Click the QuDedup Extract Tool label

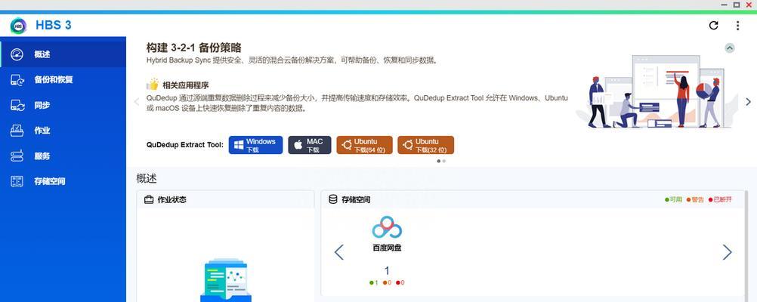(x=185, y=145)
